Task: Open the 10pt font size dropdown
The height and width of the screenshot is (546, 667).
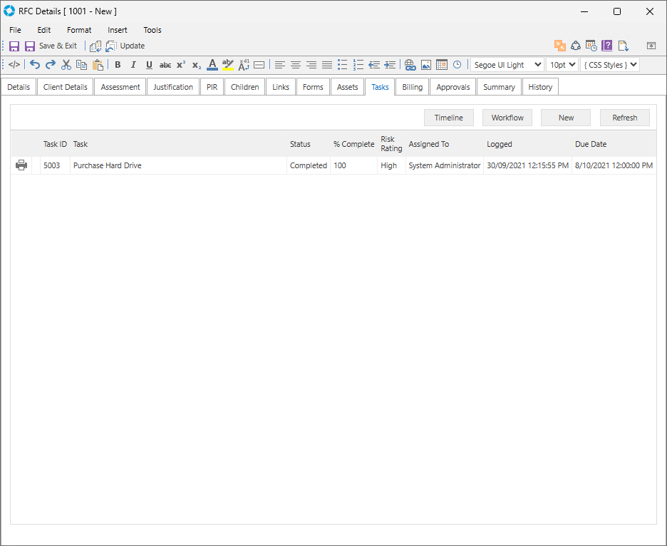Action: click(562, 65)
